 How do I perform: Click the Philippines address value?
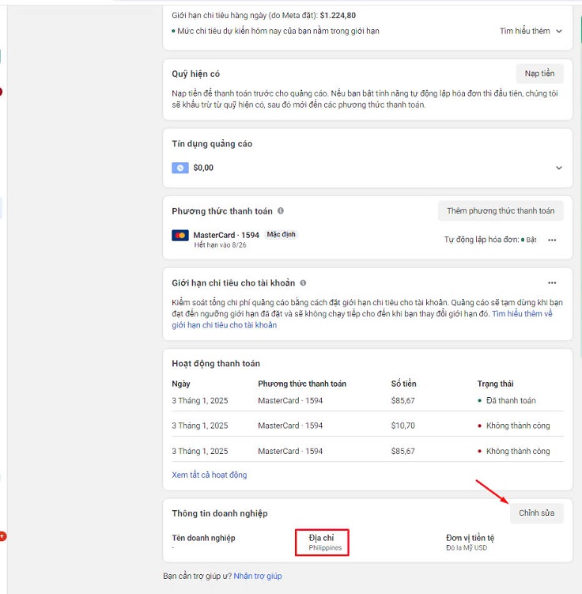click(325, 548)
